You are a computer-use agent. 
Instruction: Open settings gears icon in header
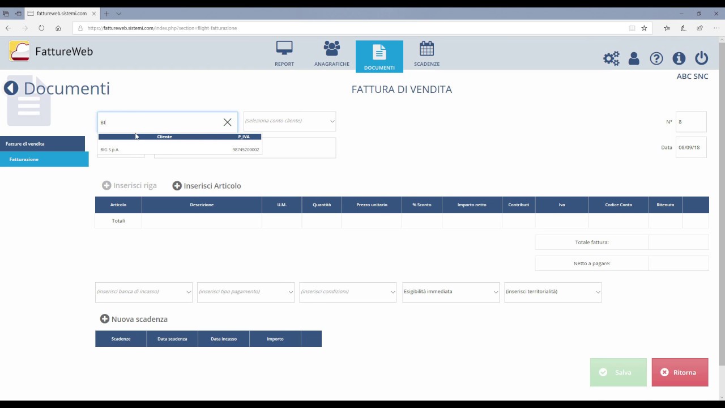(x=611, y=58)
